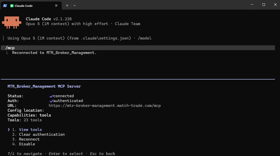Click the authenticated checkmark icon
The height and width of the screenshot is (156, 280).
click(51, 101)
